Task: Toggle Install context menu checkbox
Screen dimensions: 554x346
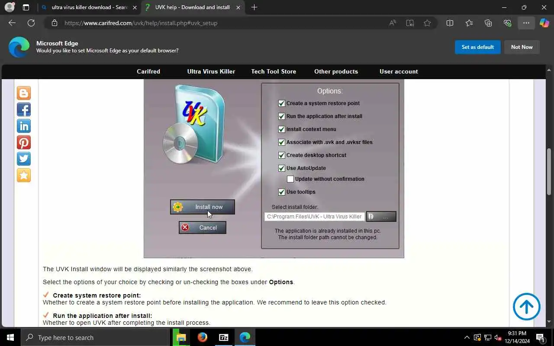Action: click(x=282, y=129)
